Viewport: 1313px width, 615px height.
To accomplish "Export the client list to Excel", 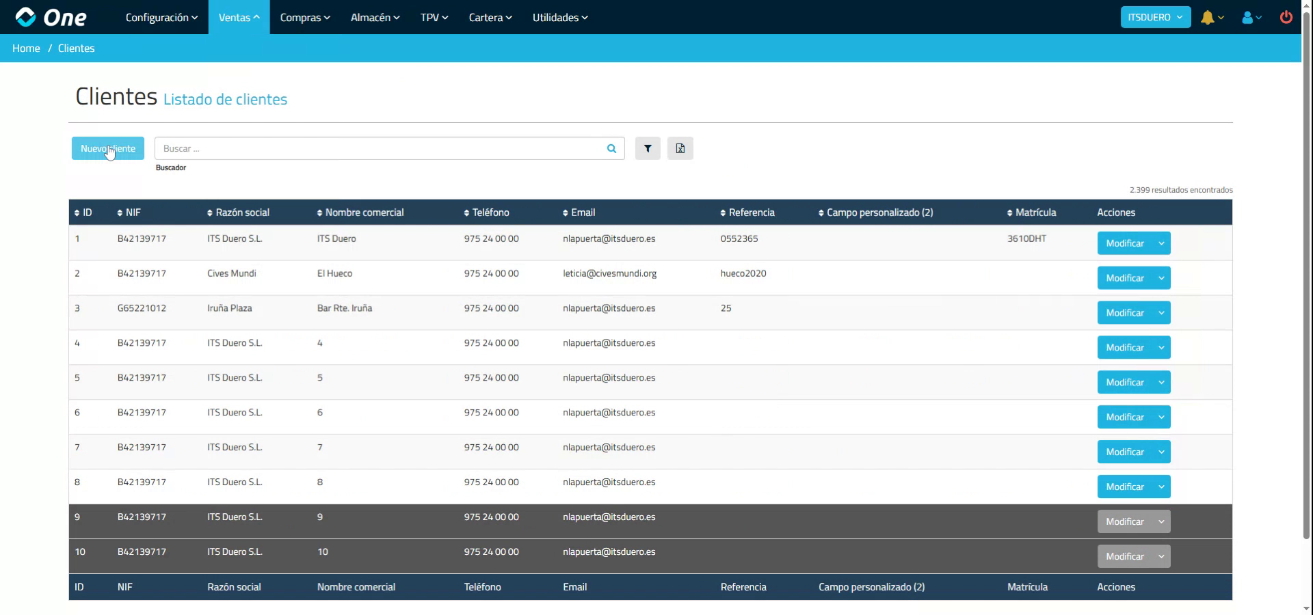I will tap(680, 148).
